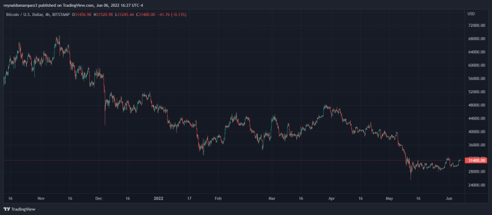492x215 pixels.
Task: Click the Feb label on time axis
Action: point(219,198)
